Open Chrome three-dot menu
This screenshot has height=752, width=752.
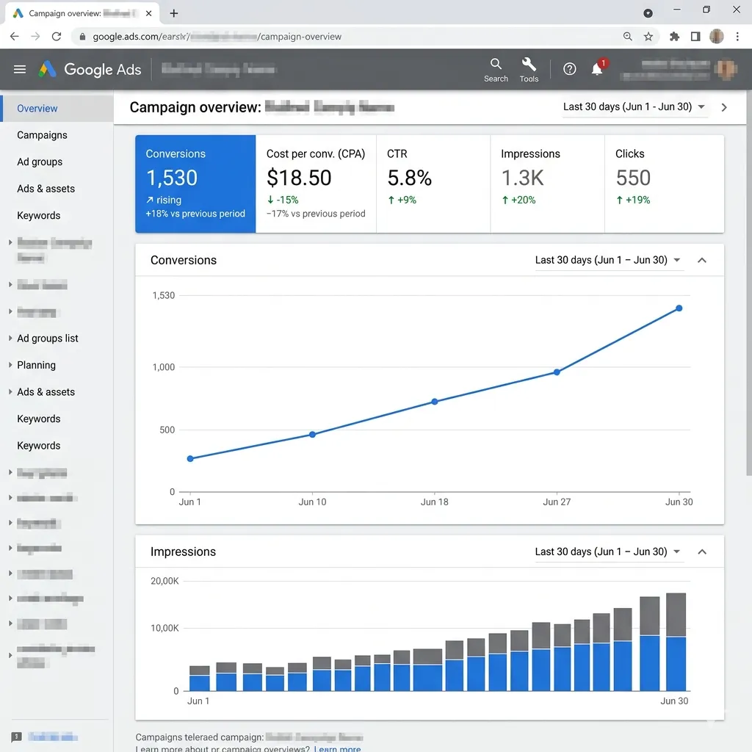(737, 37)
